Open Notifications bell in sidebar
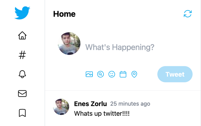201x126 pixels. point(22,74)
